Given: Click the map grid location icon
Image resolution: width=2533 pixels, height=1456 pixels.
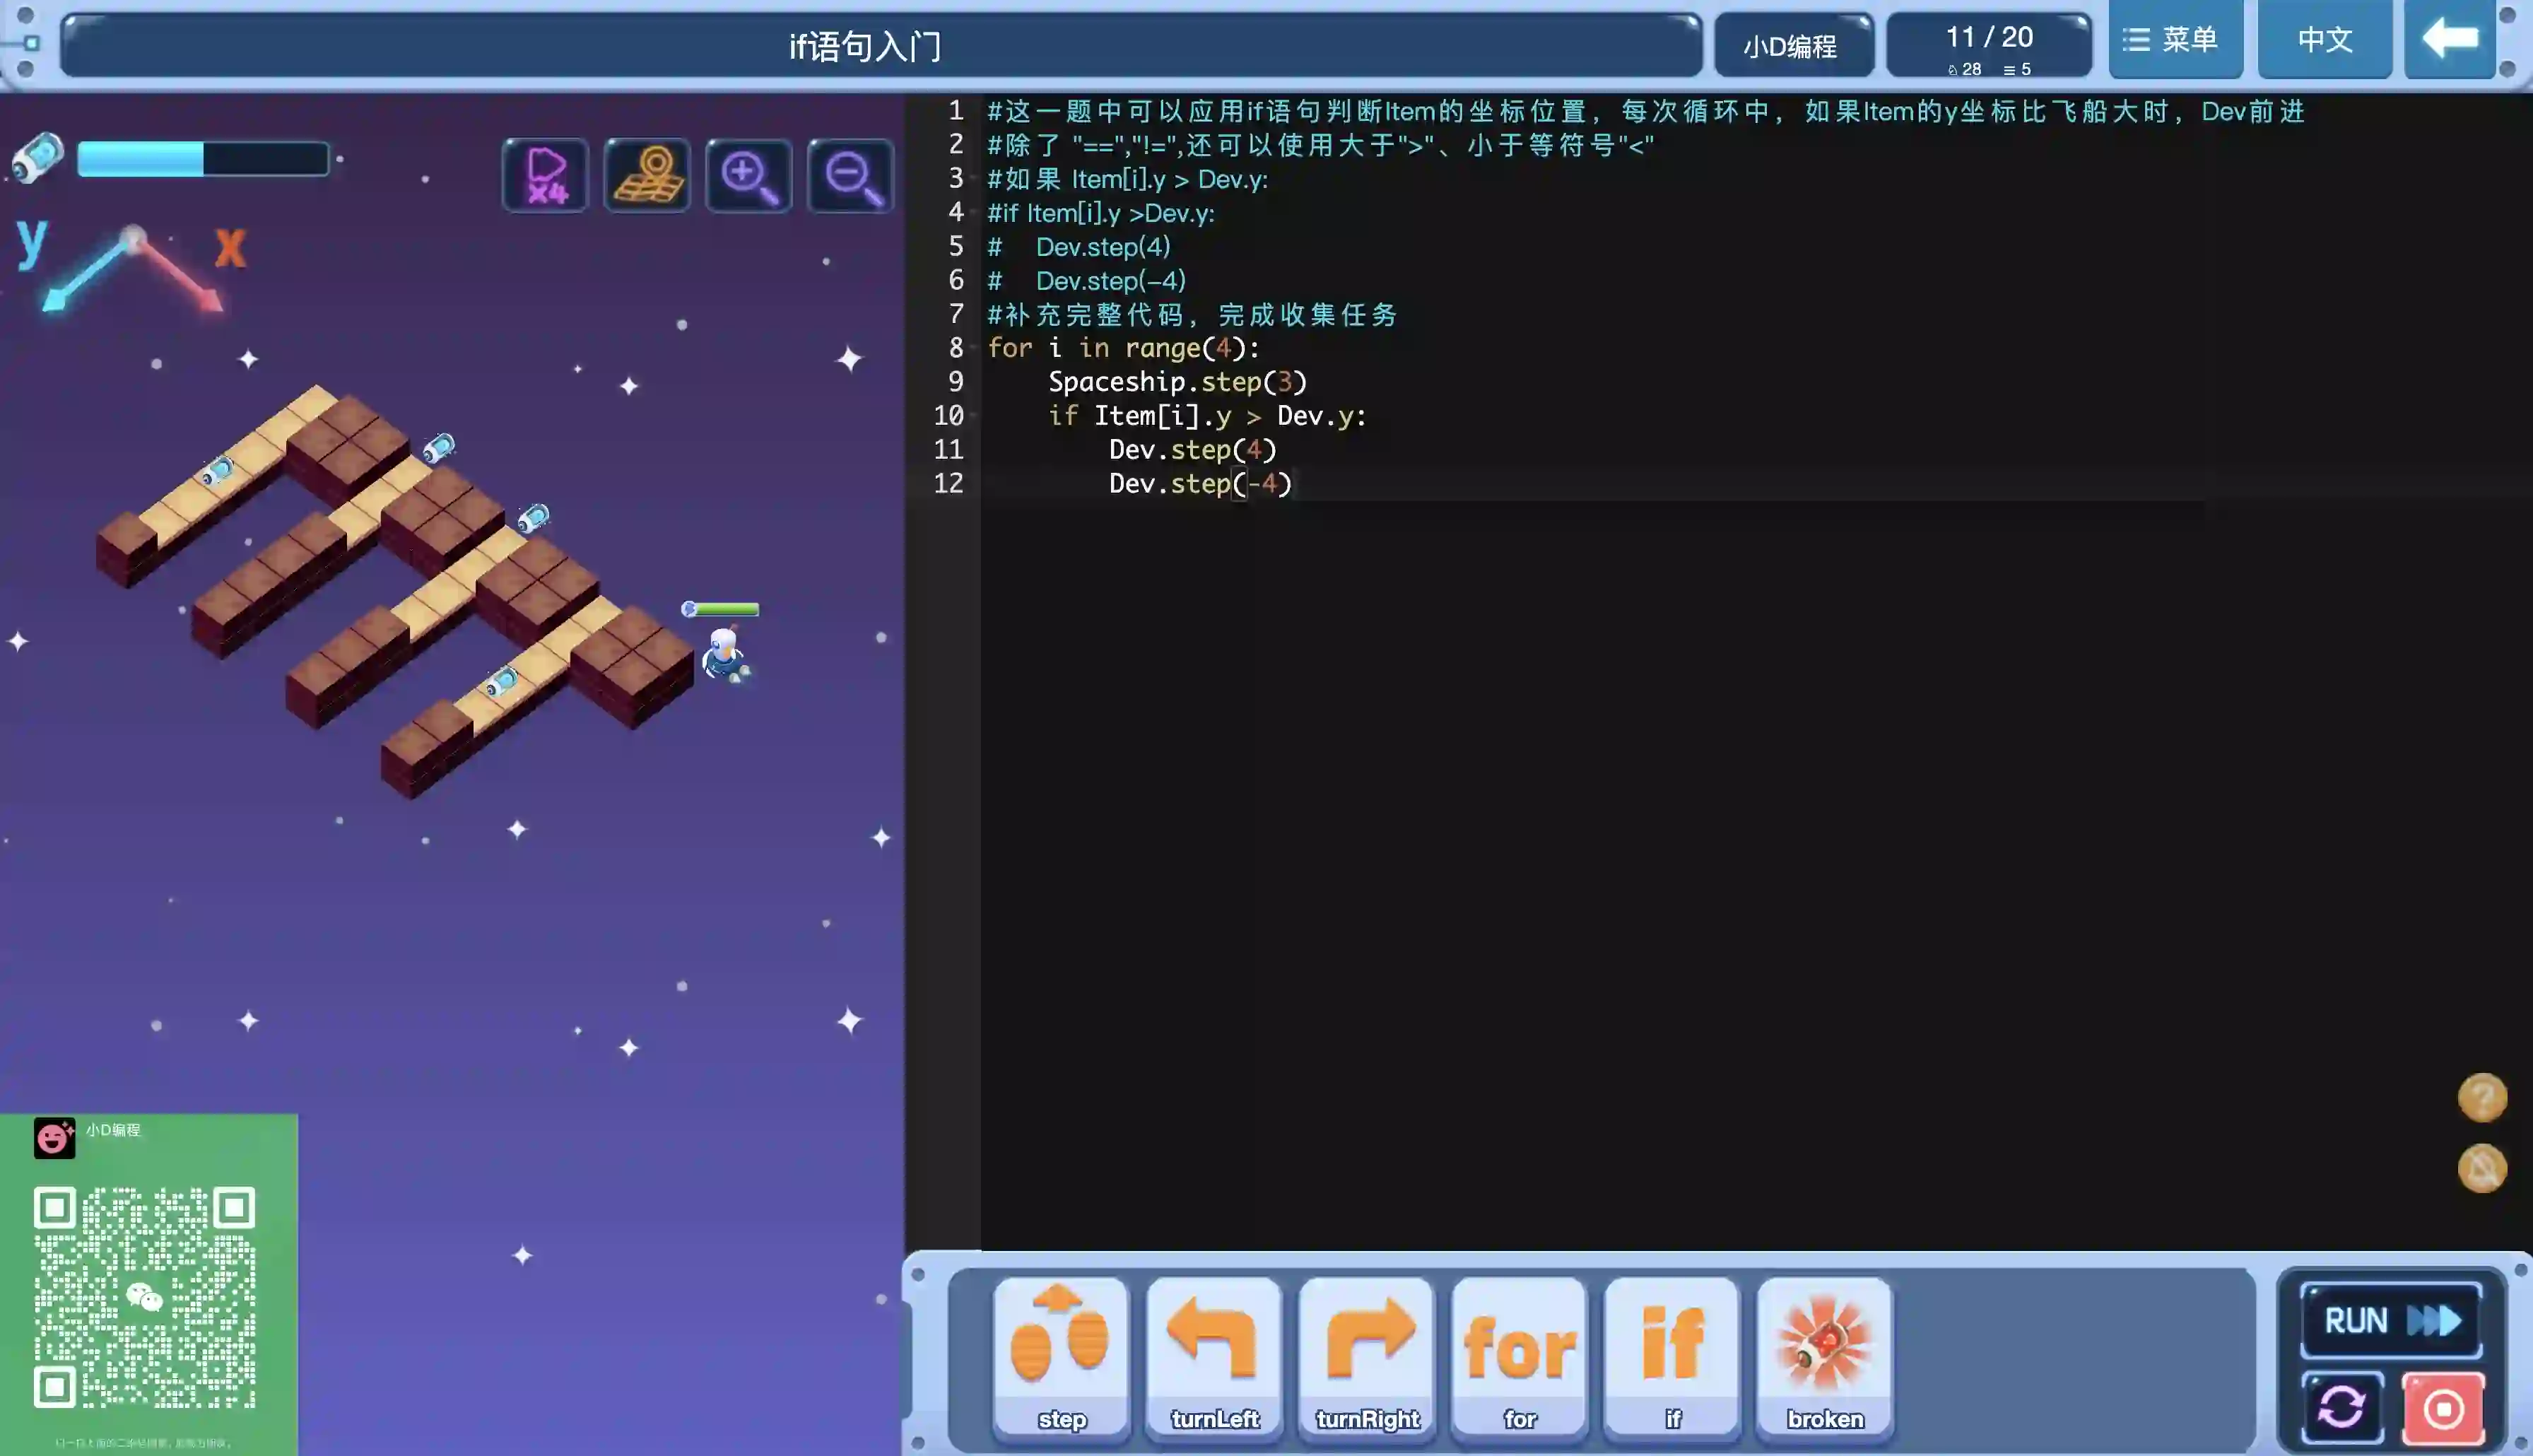Looking at the screenshot, I should [x=647, y=176].
